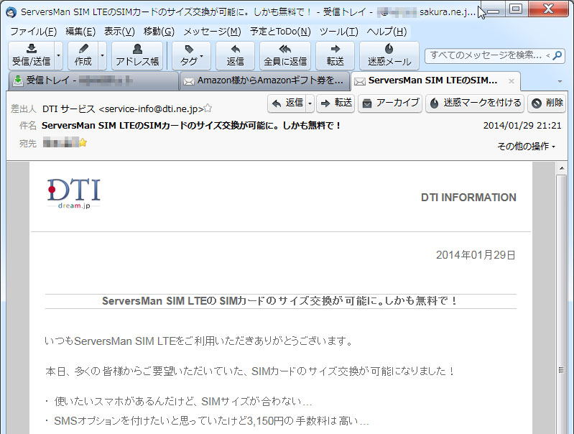Click the toolbar Forward (転送) button
Image resolution: width=574 pixels, height=434 pixels.
click(x=335, y=55)
